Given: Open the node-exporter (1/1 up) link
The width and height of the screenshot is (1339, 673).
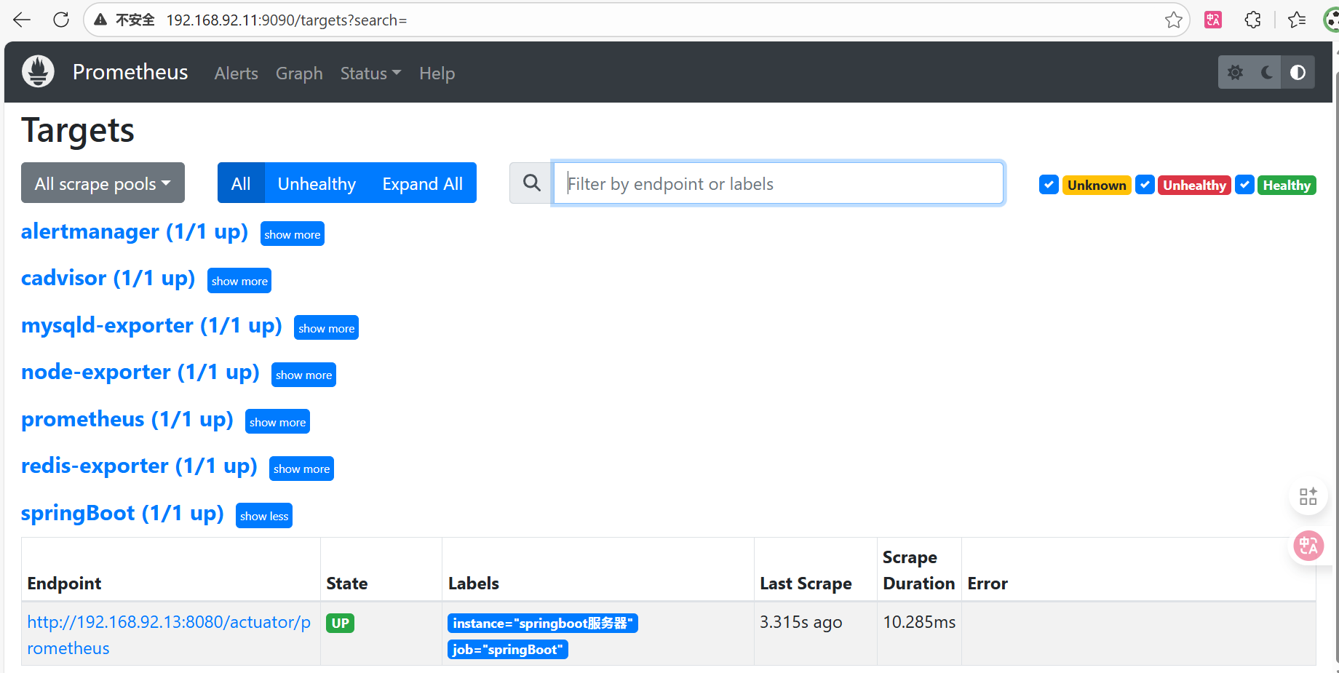Looking at the screenshot, I should 140,372.
